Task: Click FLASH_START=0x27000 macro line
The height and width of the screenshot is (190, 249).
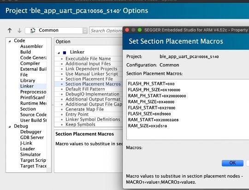Action: [152, 108]
